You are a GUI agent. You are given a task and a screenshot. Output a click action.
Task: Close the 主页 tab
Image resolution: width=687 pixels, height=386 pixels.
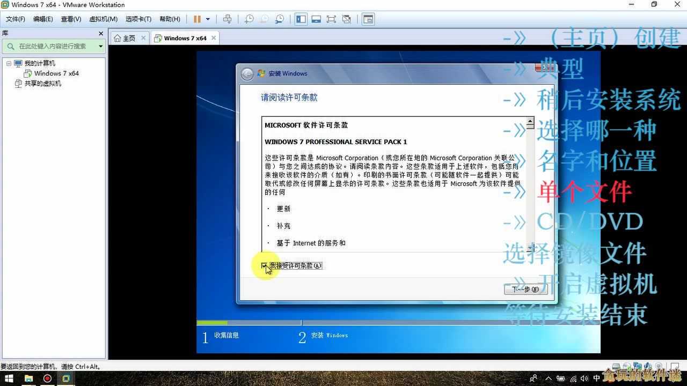click(x=143, y=38)
